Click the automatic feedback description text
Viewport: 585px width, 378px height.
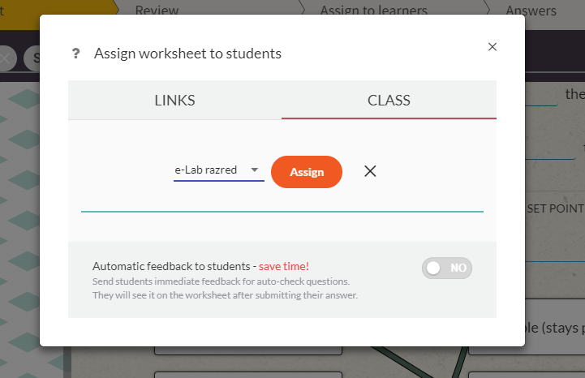pos(225,288)
